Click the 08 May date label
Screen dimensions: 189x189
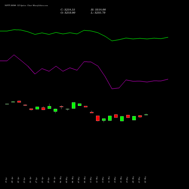click(85, 180)
